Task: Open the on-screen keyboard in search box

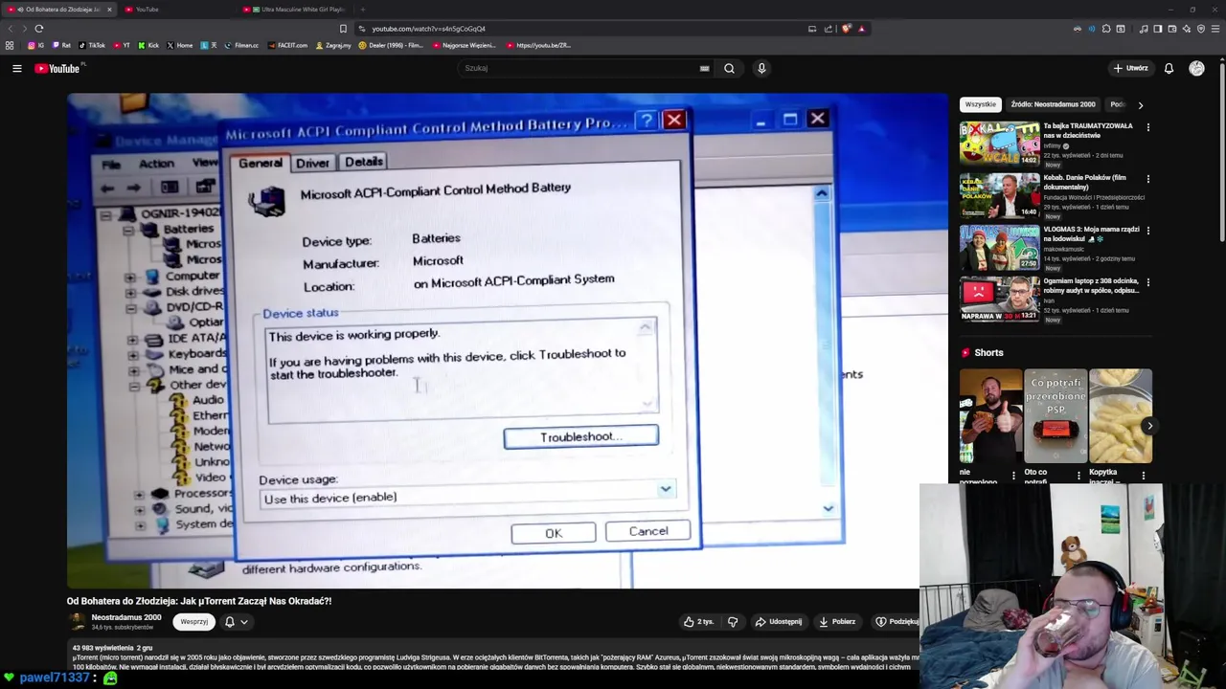Action: click(x=705, y=68)
